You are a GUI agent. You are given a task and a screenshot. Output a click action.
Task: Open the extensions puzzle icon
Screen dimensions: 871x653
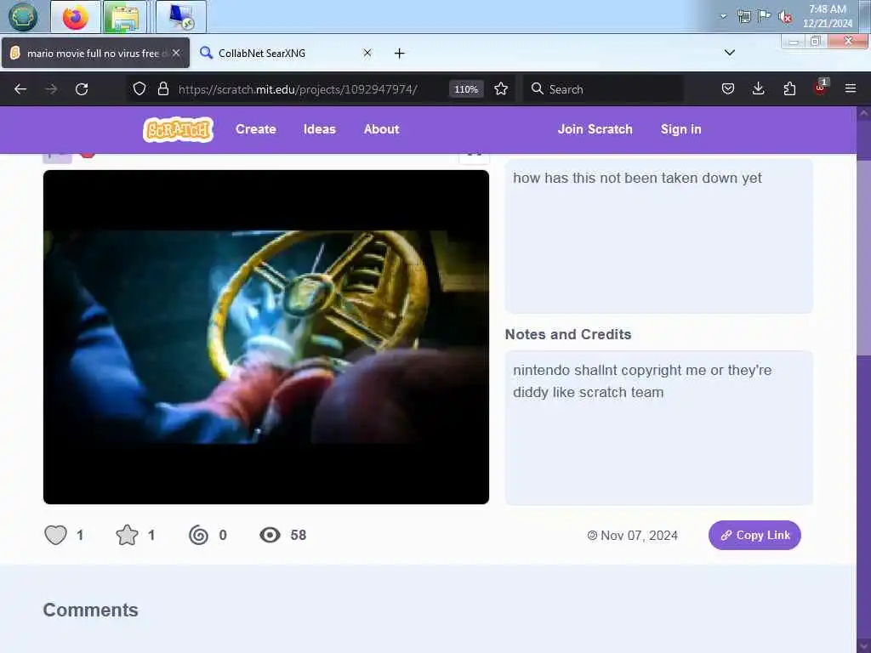click(789, 88)
